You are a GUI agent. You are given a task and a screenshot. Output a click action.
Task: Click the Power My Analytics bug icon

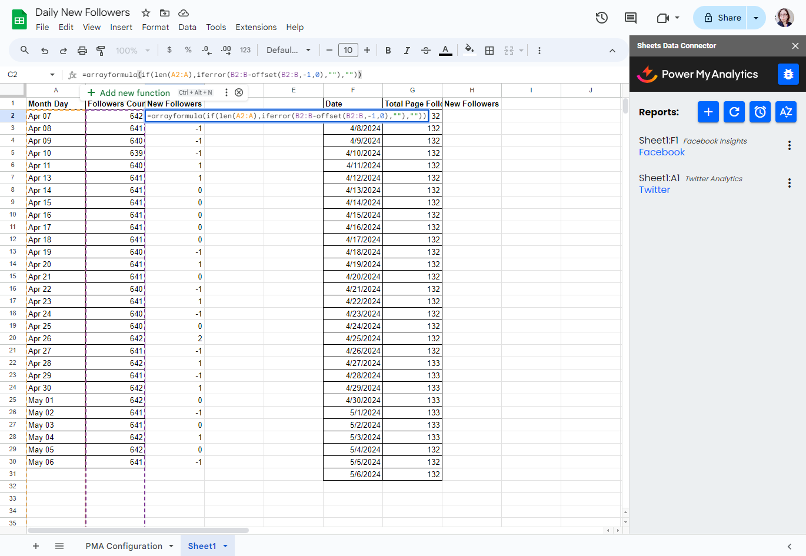(788, 74)
